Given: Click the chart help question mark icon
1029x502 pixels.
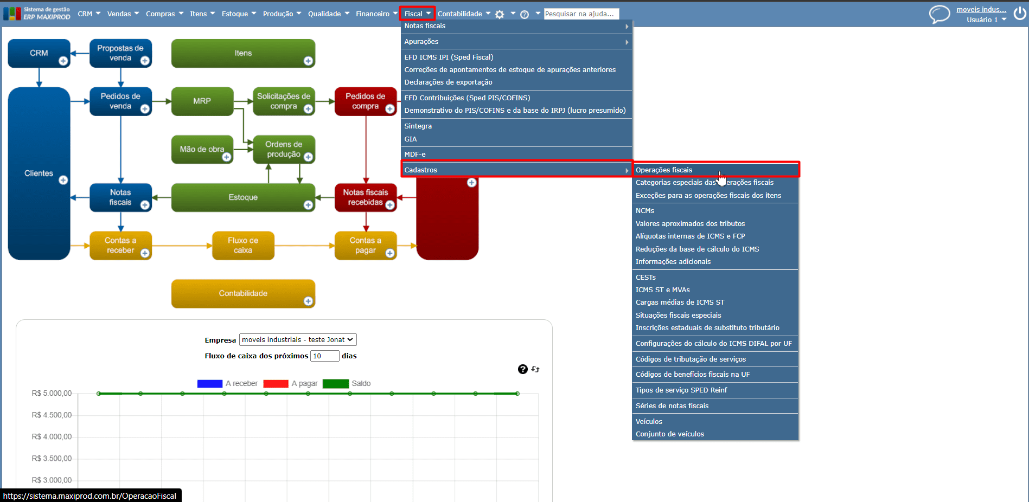Looking at the screenshot, I should 523,369.
